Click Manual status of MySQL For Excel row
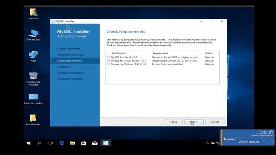The width and height of the screenshot is (276, 155). pos(209,57)
